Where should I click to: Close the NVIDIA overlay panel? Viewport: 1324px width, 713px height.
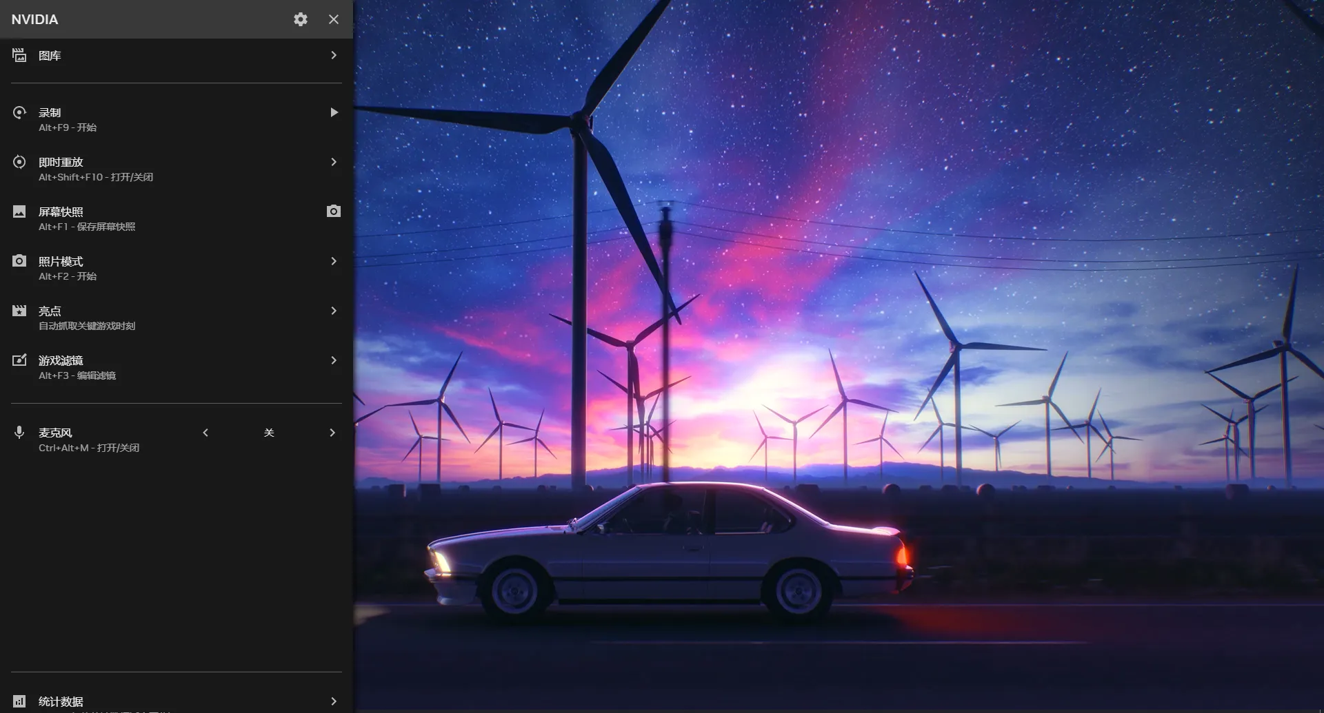[334, 19]
